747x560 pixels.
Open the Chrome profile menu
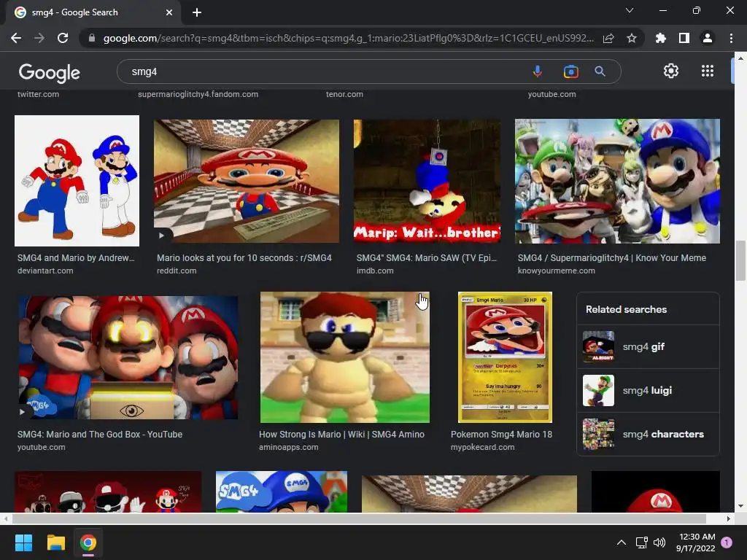tap(708, 38)
